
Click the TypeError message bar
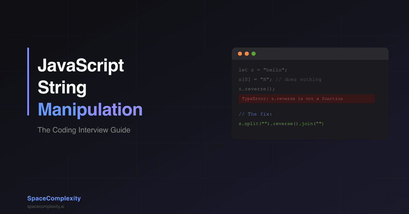click(306, 99)
